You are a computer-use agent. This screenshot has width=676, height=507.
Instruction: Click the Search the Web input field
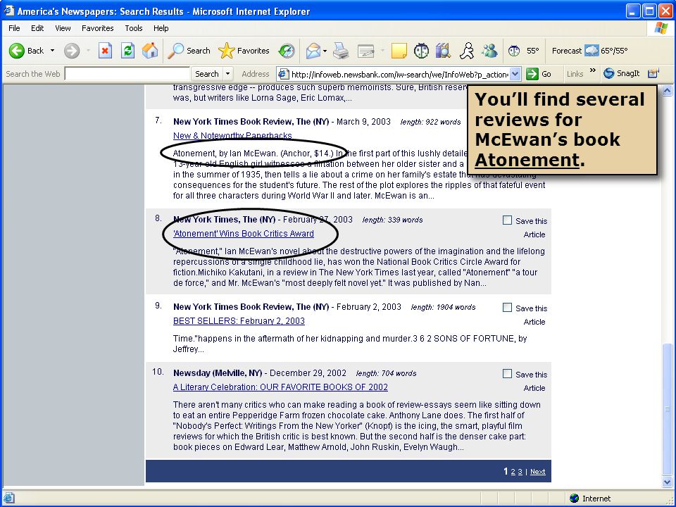(127, 74)
